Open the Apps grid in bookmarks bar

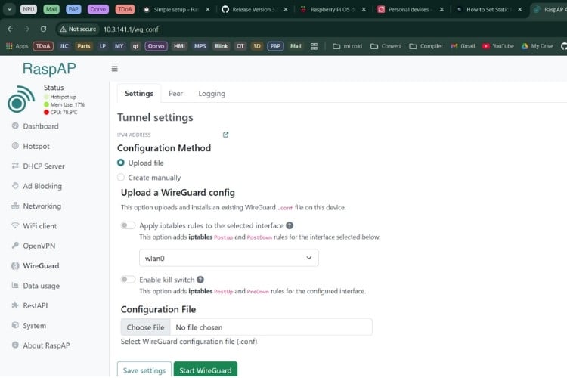coord(17,46)
